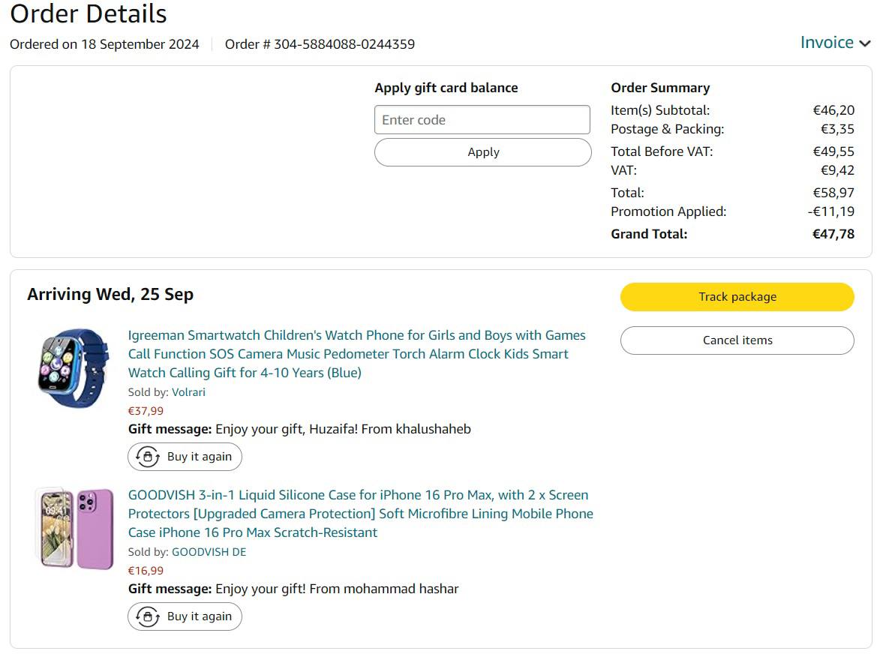Open the Invoice menu label
The height and width of the screenshot is (654, 892).
point(827,43)
